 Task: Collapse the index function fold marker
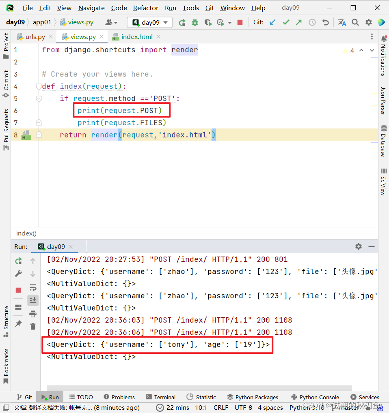pyautogui.click(x=39, y=86)
